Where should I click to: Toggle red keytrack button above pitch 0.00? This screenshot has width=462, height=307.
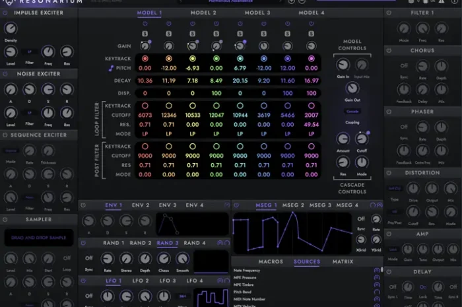pos(145,59)
